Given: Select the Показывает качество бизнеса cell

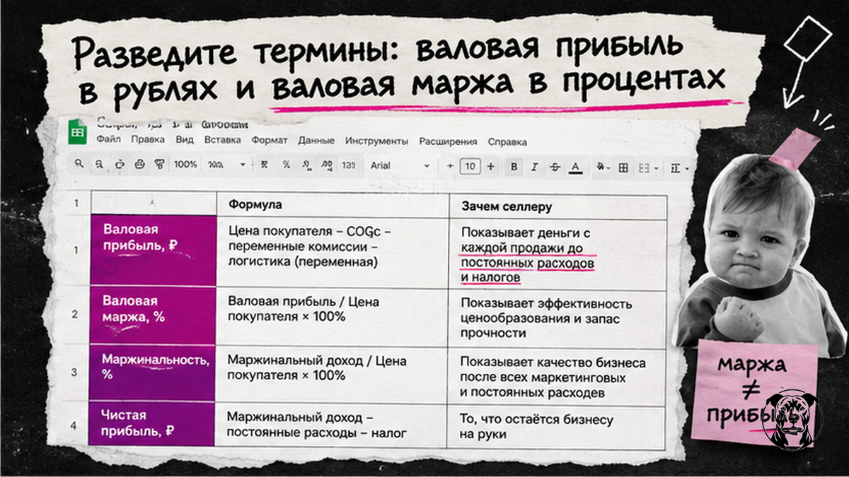Looking at the screenshot, I should [557, 377].
